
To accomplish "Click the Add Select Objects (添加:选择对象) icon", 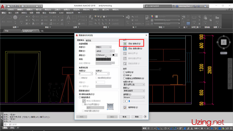I will tap(125, 49).
